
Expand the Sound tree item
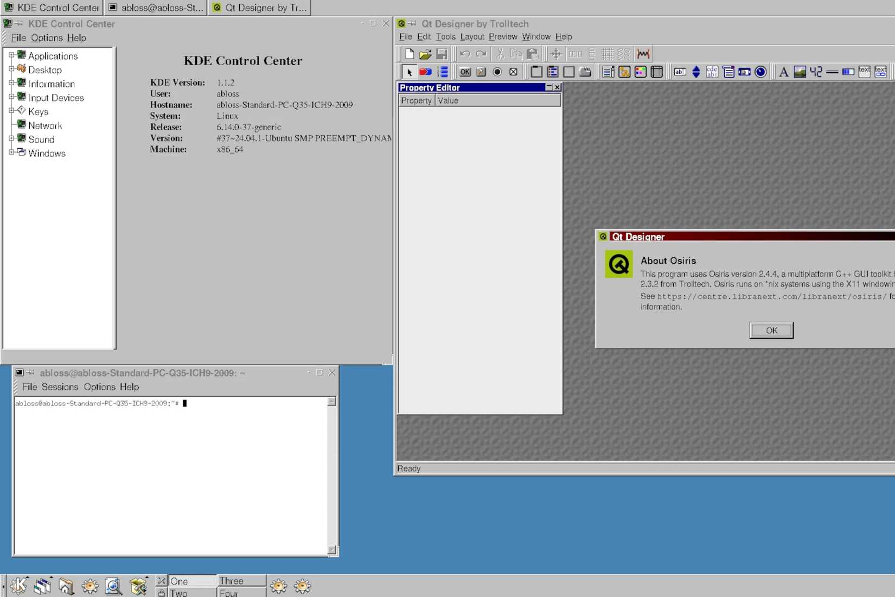coord(12,139)
